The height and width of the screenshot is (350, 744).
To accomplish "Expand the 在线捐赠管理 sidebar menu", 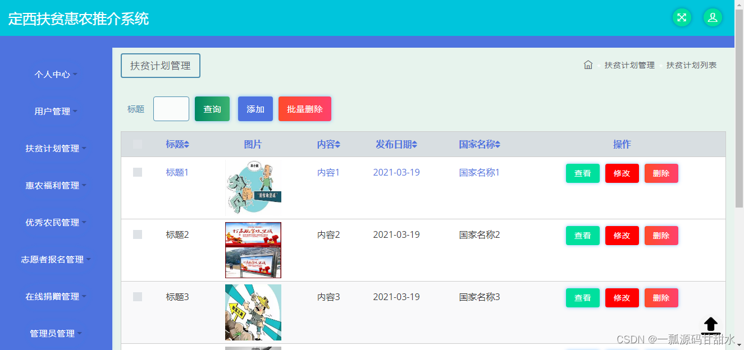I will [56, 296].
